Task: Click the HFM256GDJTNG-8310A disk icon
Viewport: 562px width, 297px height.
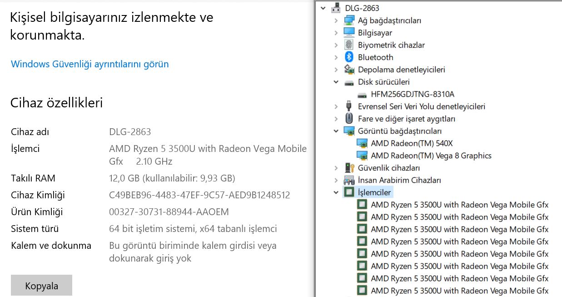Action: [x=362, y=95]
